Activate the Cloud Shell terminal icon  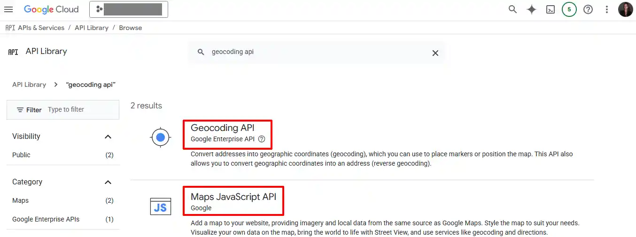[551, 9]
